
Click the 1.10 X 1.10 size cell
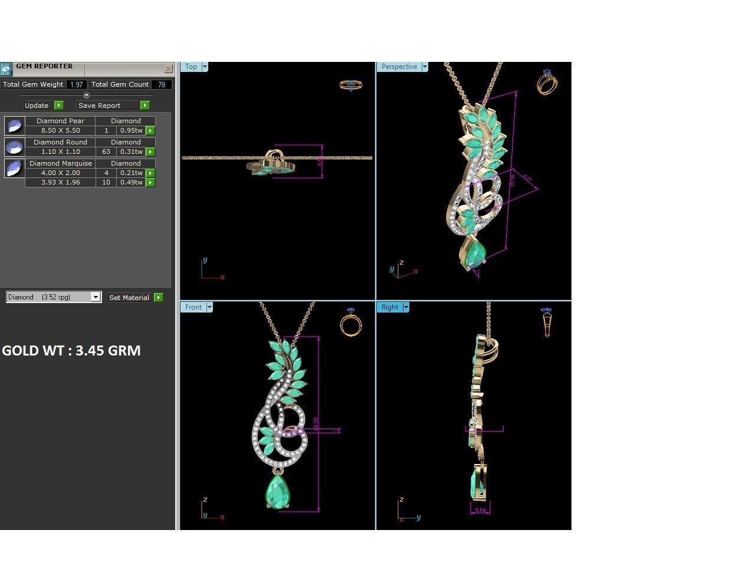coord(60,152)
